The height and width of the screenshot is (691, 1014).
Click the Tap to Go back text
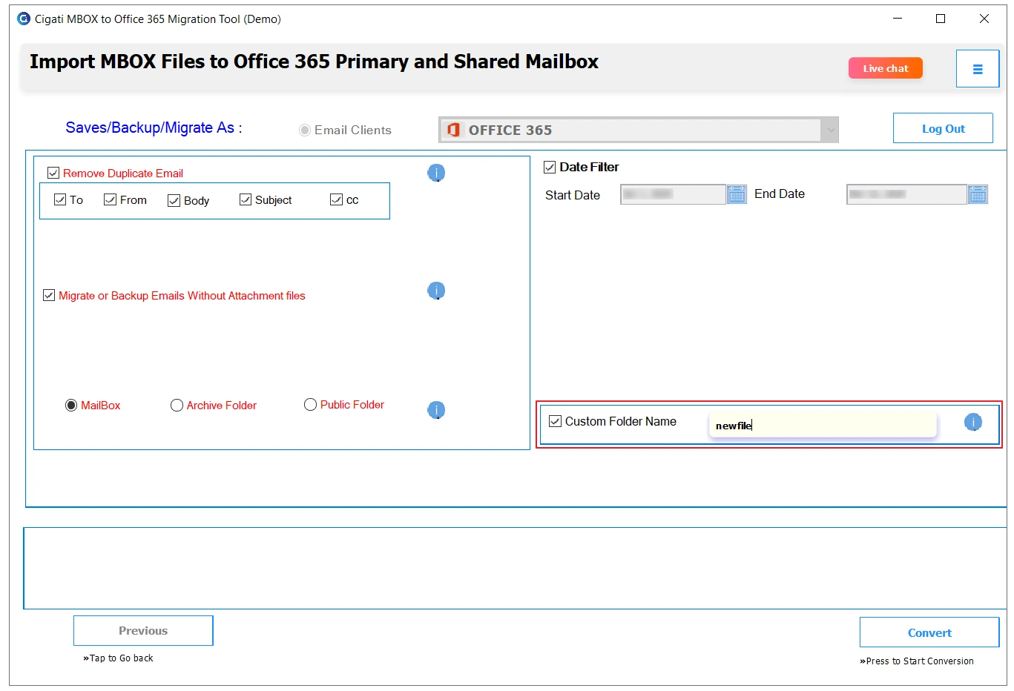118,658
